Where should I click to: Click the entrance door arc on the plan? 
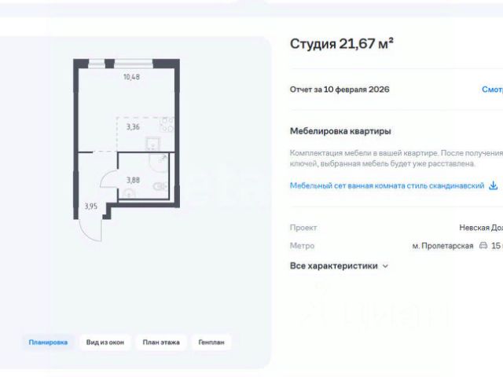pyautogui.click(x=88, y=228)
